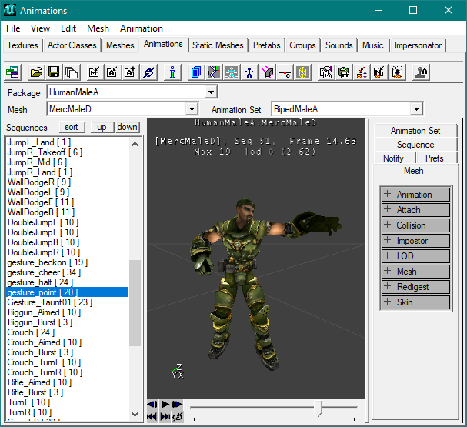
Task: Click the red crosshair origin toolbar icon
Action: pos(285,72)
